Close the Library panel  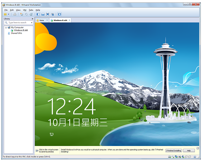32,19
